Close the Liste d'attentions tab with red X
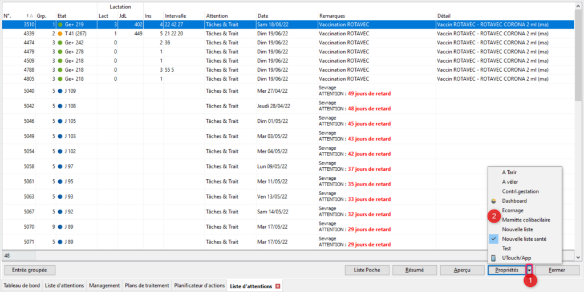 click(278, 286)
